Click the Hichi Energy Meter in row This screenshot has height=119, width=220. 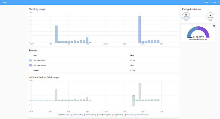pos(103,60)
